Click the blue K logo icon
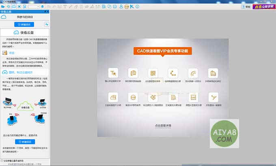The image size is (276, 166). pos(132,6)
